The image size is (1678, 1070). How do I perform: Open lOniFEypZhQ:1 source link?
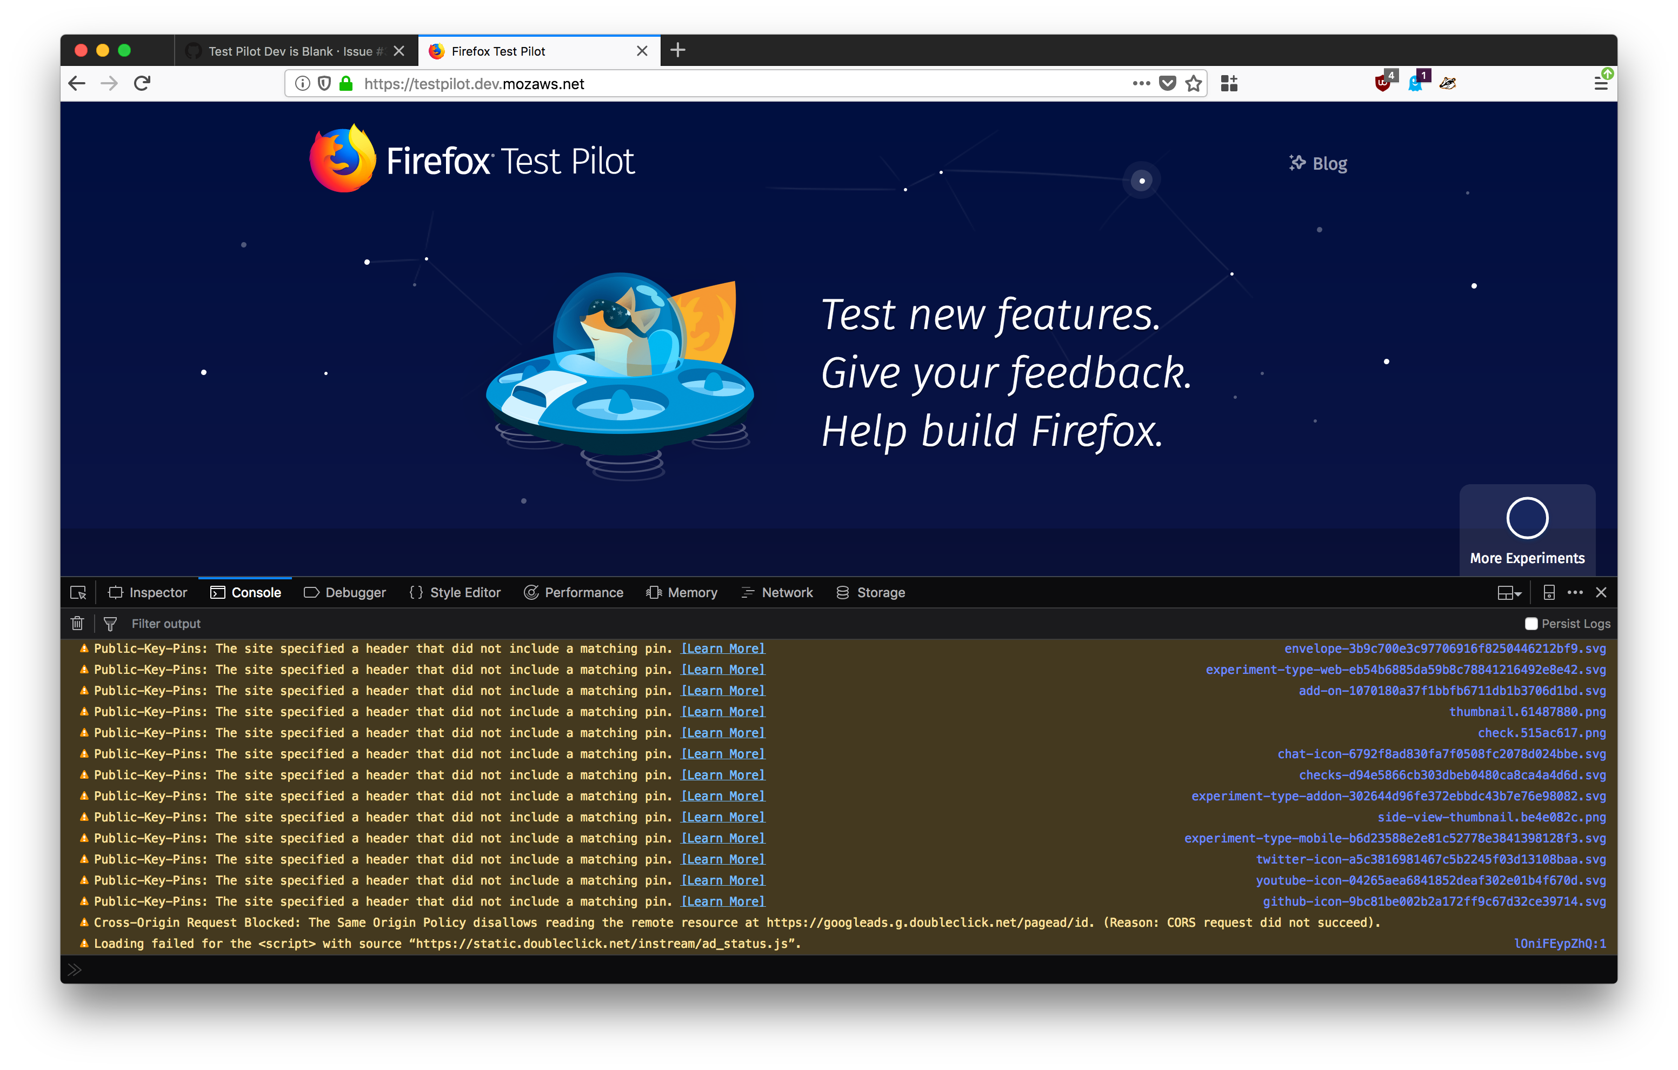click(1560, 944)
